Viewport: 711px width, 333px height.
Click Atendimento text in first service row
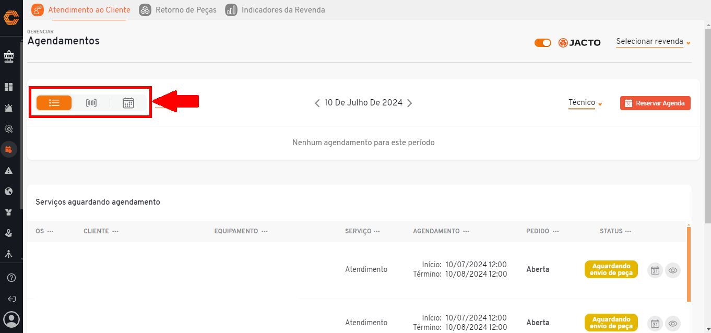tap(366, 269)
